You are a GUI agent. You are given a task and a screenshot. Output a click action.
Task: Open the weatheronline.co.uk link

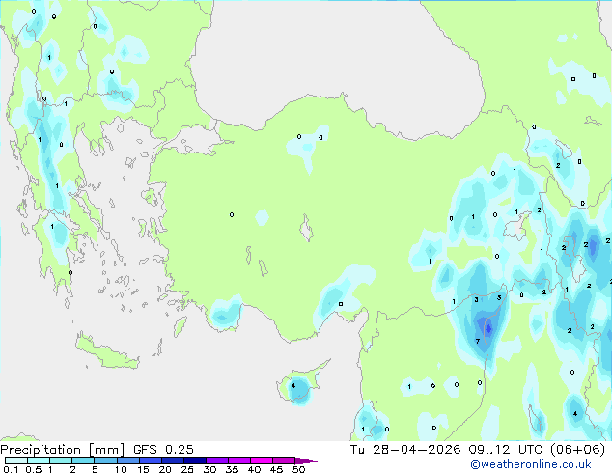[530, 464]
